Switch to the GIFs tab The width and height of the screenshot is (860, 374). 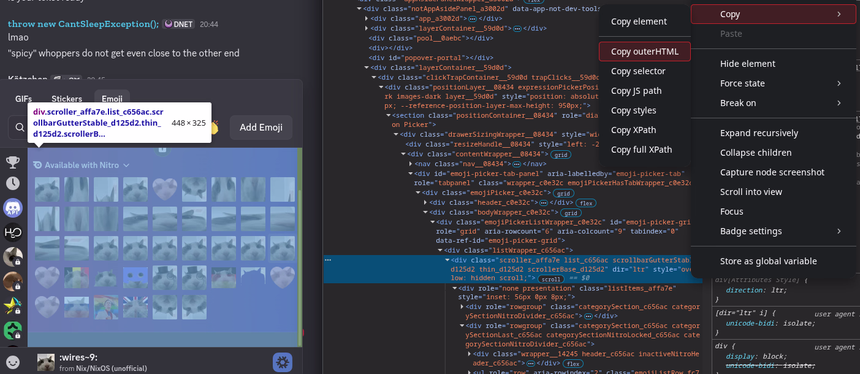[24, 99]
